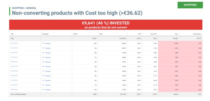Click the cost cell '€327'
This screenshot has width=210, height=101.
[176, 71]
